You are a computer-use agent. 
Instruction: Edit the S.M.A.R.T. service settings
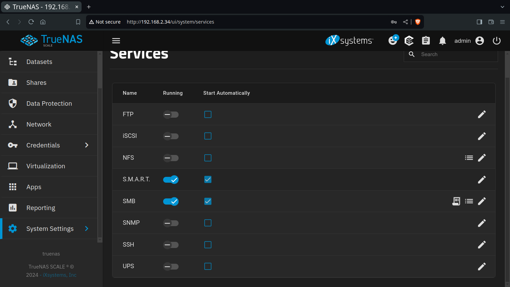tap(482, 180)
